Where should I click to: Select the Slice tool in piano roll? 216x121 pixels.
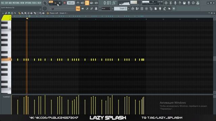pos(34,13)
